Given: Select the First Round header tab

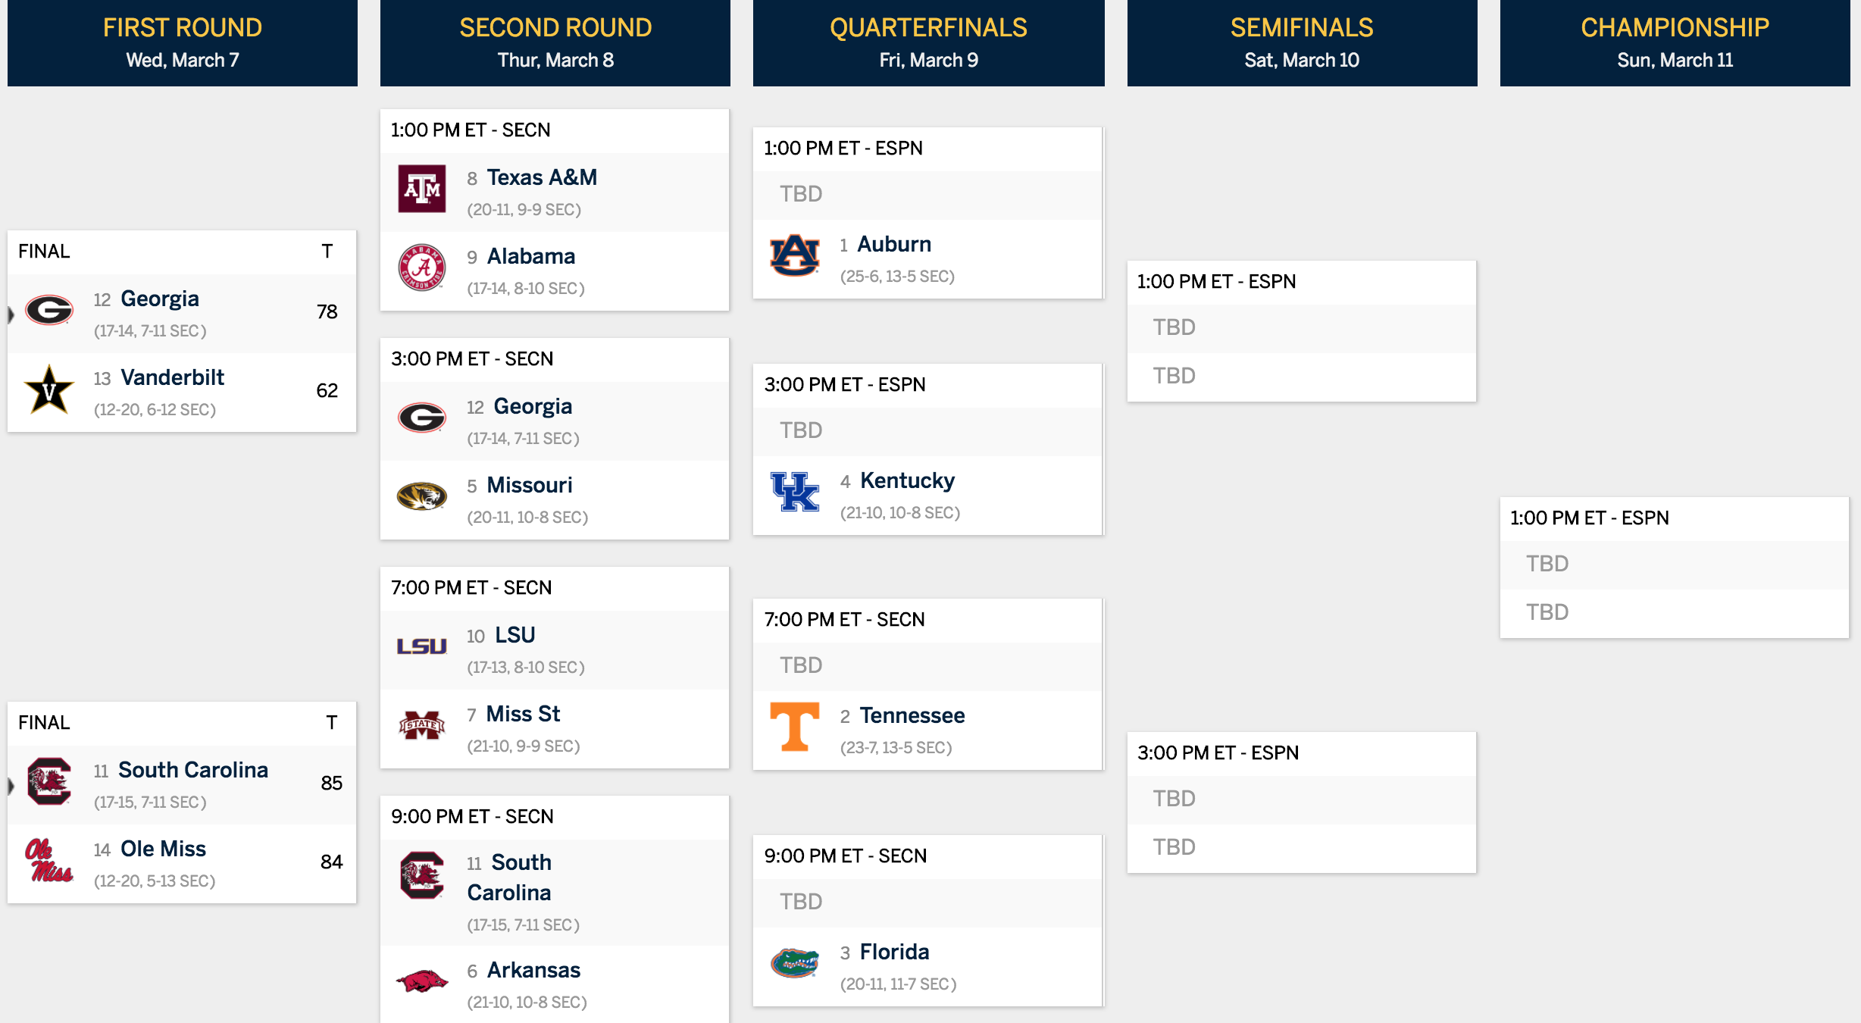Looking at the screenshot, I should [183, 43].
